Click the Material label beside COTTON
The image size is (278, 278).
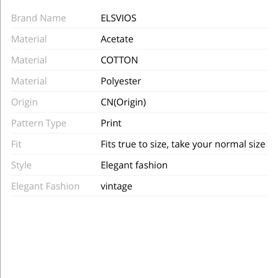pos(29,60)
